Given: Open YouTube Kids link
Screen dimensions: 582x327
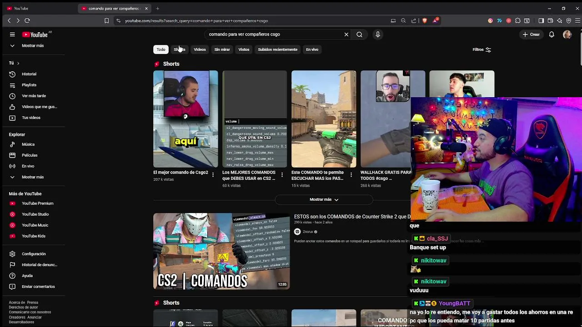Looking at the screenshot, I should pos(34,236).
